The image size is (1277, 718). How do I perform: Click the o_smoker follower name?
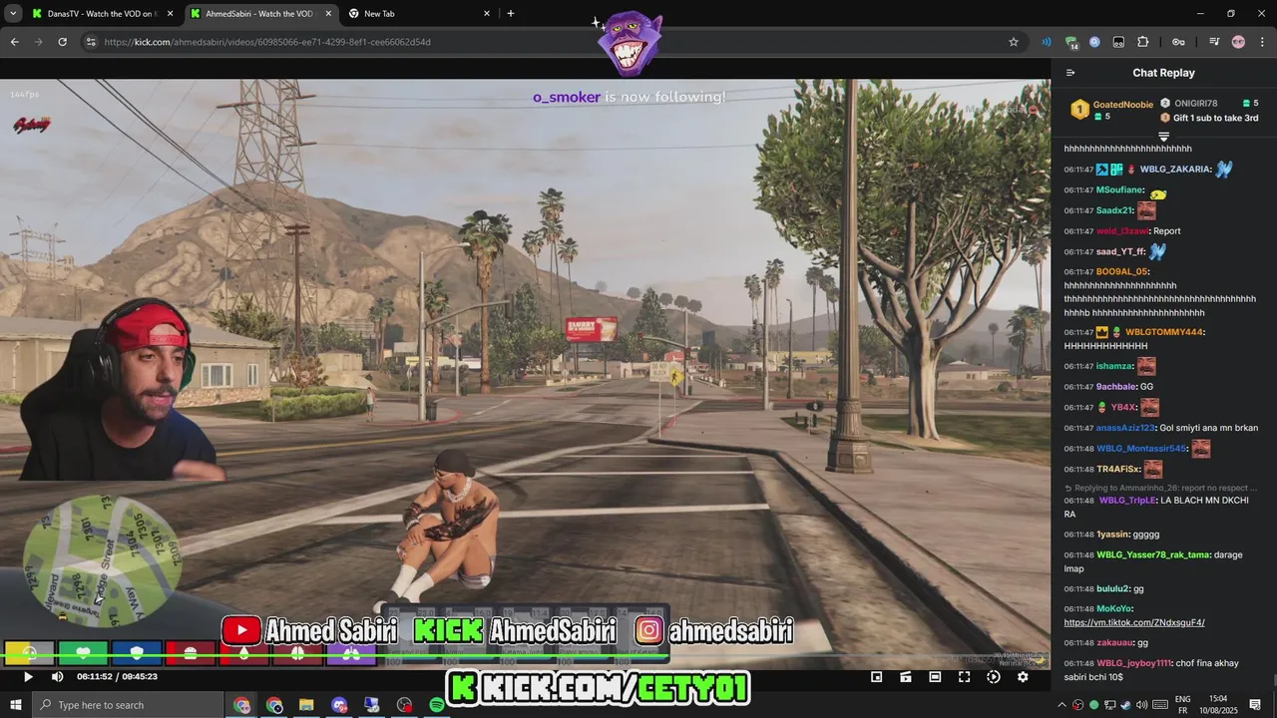(x=567, y=97)
